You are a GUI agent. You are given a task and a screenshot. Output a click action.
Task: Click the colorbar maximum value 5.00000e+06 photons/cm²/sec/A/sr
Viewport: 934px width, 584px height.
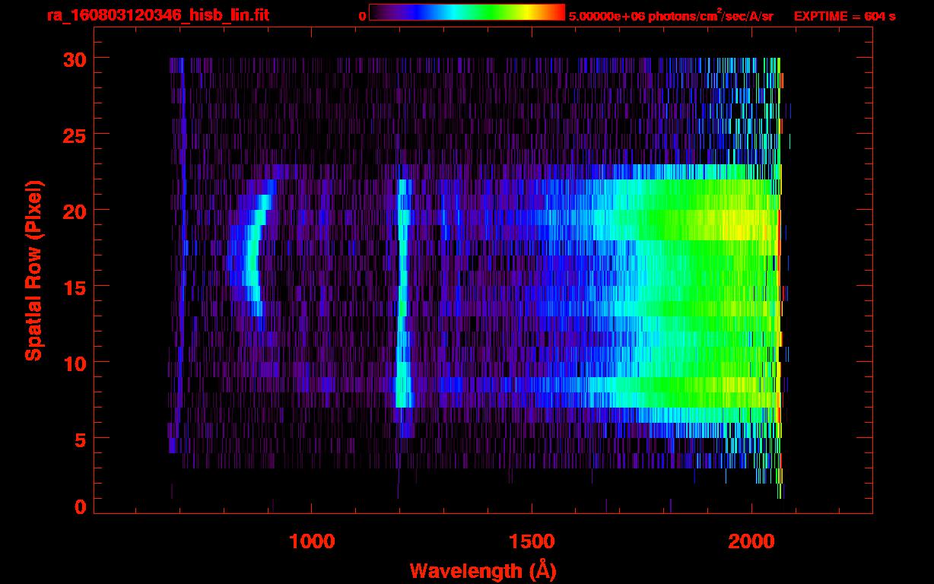pos(671,15)
